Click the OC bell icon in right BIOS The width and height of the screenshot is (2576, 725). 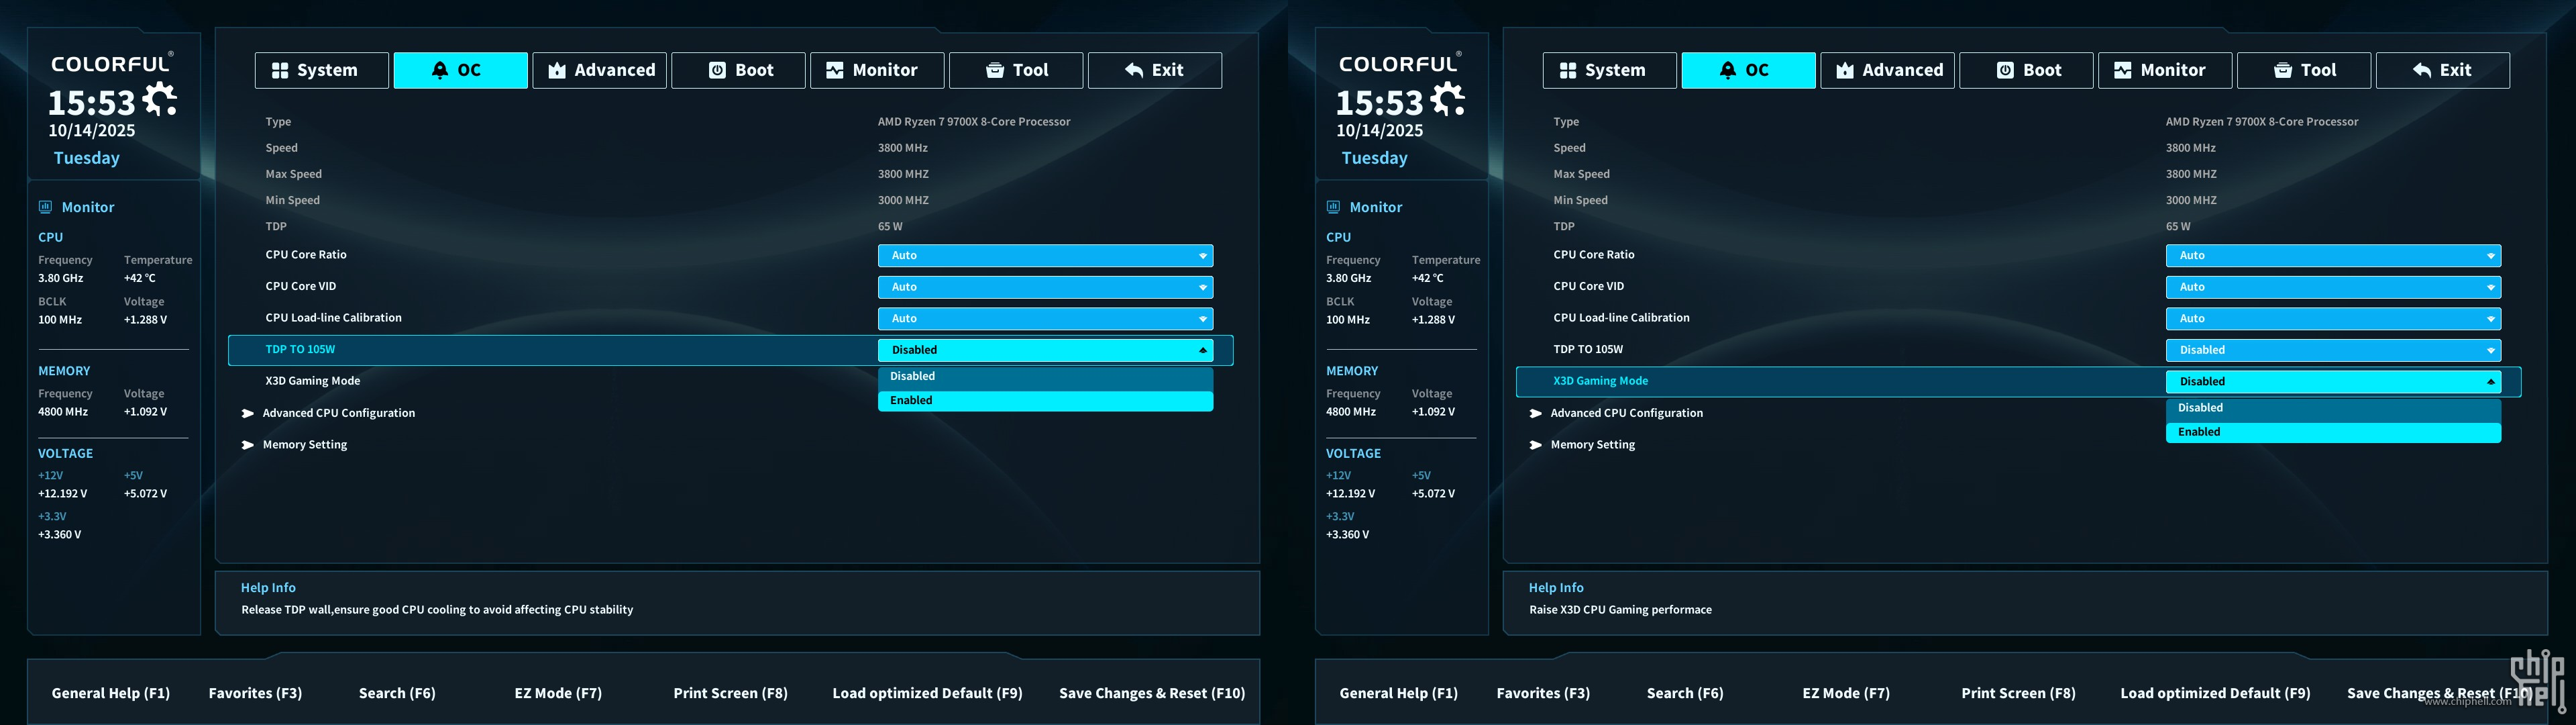point(1727,70)
